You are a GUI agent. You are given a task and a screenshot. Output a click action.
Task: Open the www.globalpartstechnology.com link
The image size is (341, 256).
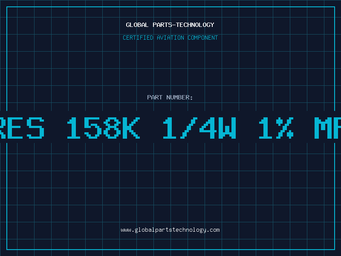(170, 230)
